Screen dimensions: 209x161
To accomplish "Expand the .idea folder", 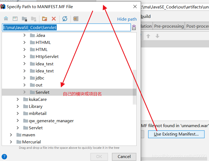I will click(x=24, y=35).
